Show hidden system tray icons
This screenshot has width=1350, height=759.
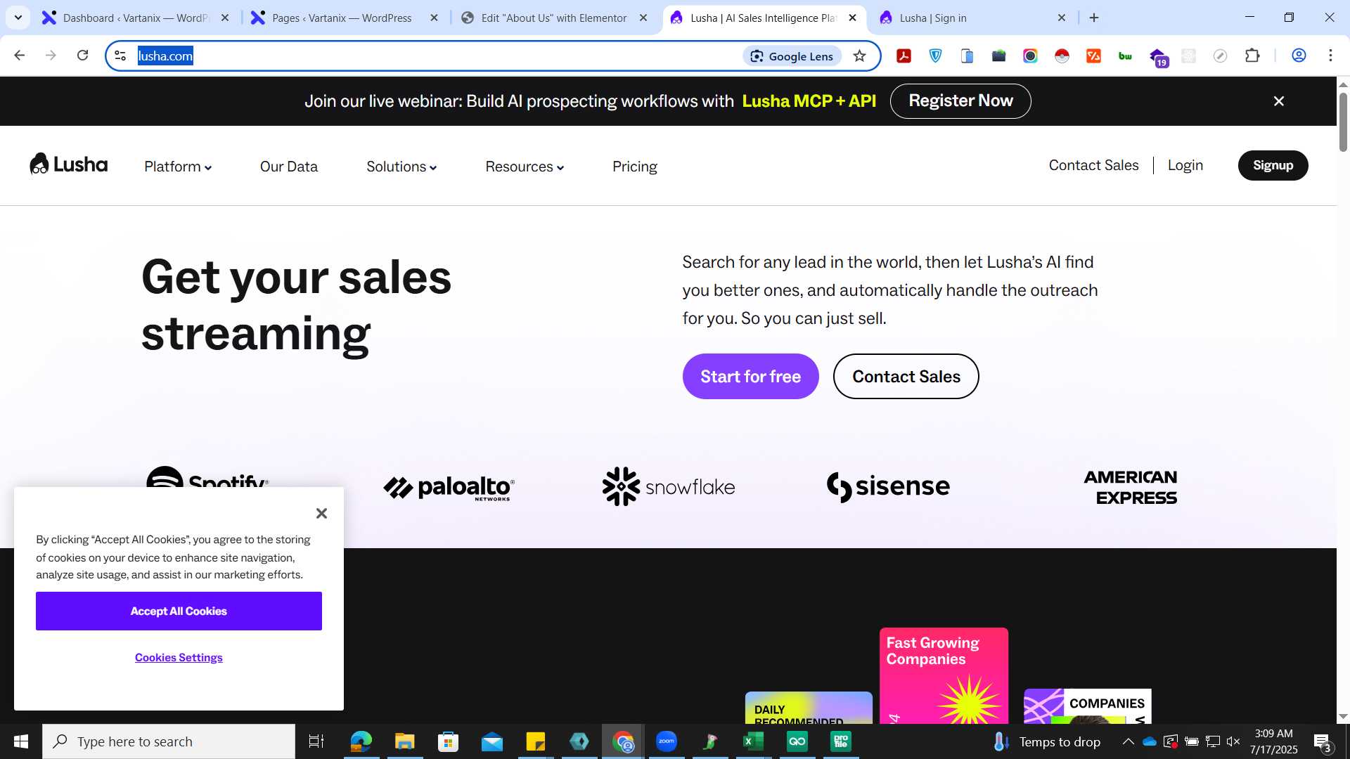click(1128, 741)
